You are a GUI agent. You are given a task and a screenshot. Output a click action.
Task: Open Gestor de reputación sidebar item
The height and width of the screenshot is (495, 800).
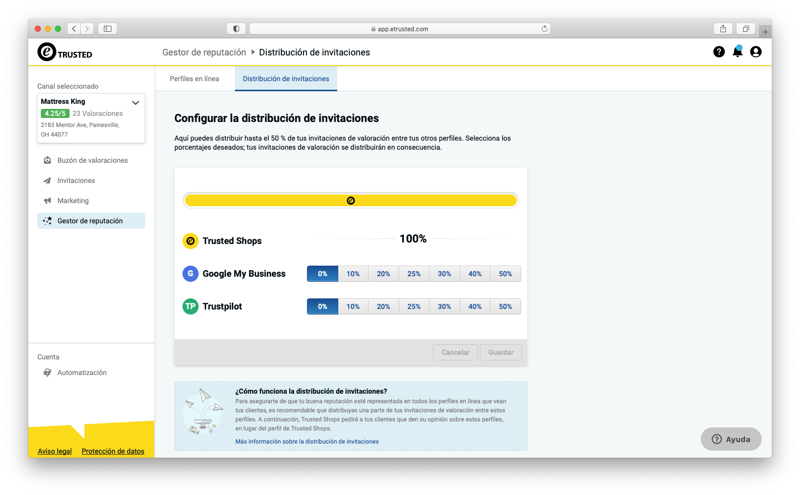click(x=91, y=221)
